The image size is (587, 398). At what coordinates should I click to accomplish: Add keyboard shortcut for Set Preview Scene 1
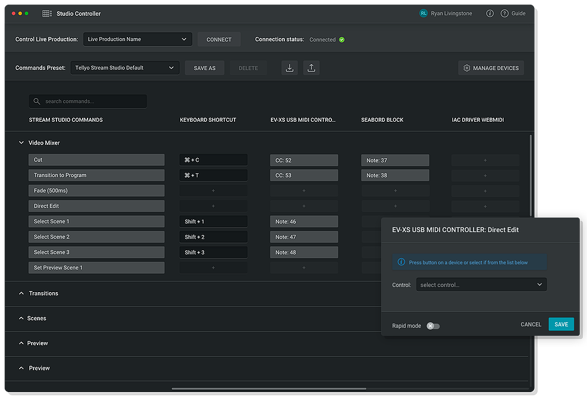(x=213, y=267)
